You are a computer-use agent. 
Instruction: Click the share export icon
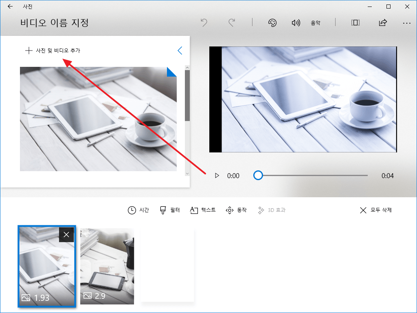(x=383, y=23)
